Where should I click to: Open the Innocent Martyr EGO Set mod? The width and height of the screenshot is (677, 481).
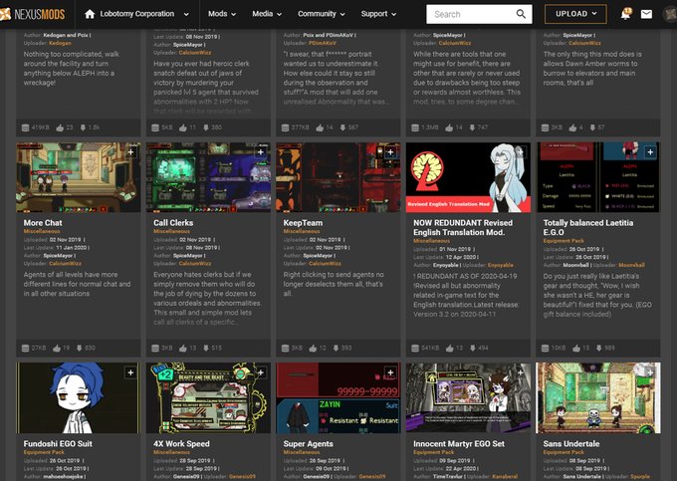459,443
